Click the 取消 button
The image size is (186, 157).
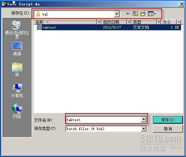[168, 129]
